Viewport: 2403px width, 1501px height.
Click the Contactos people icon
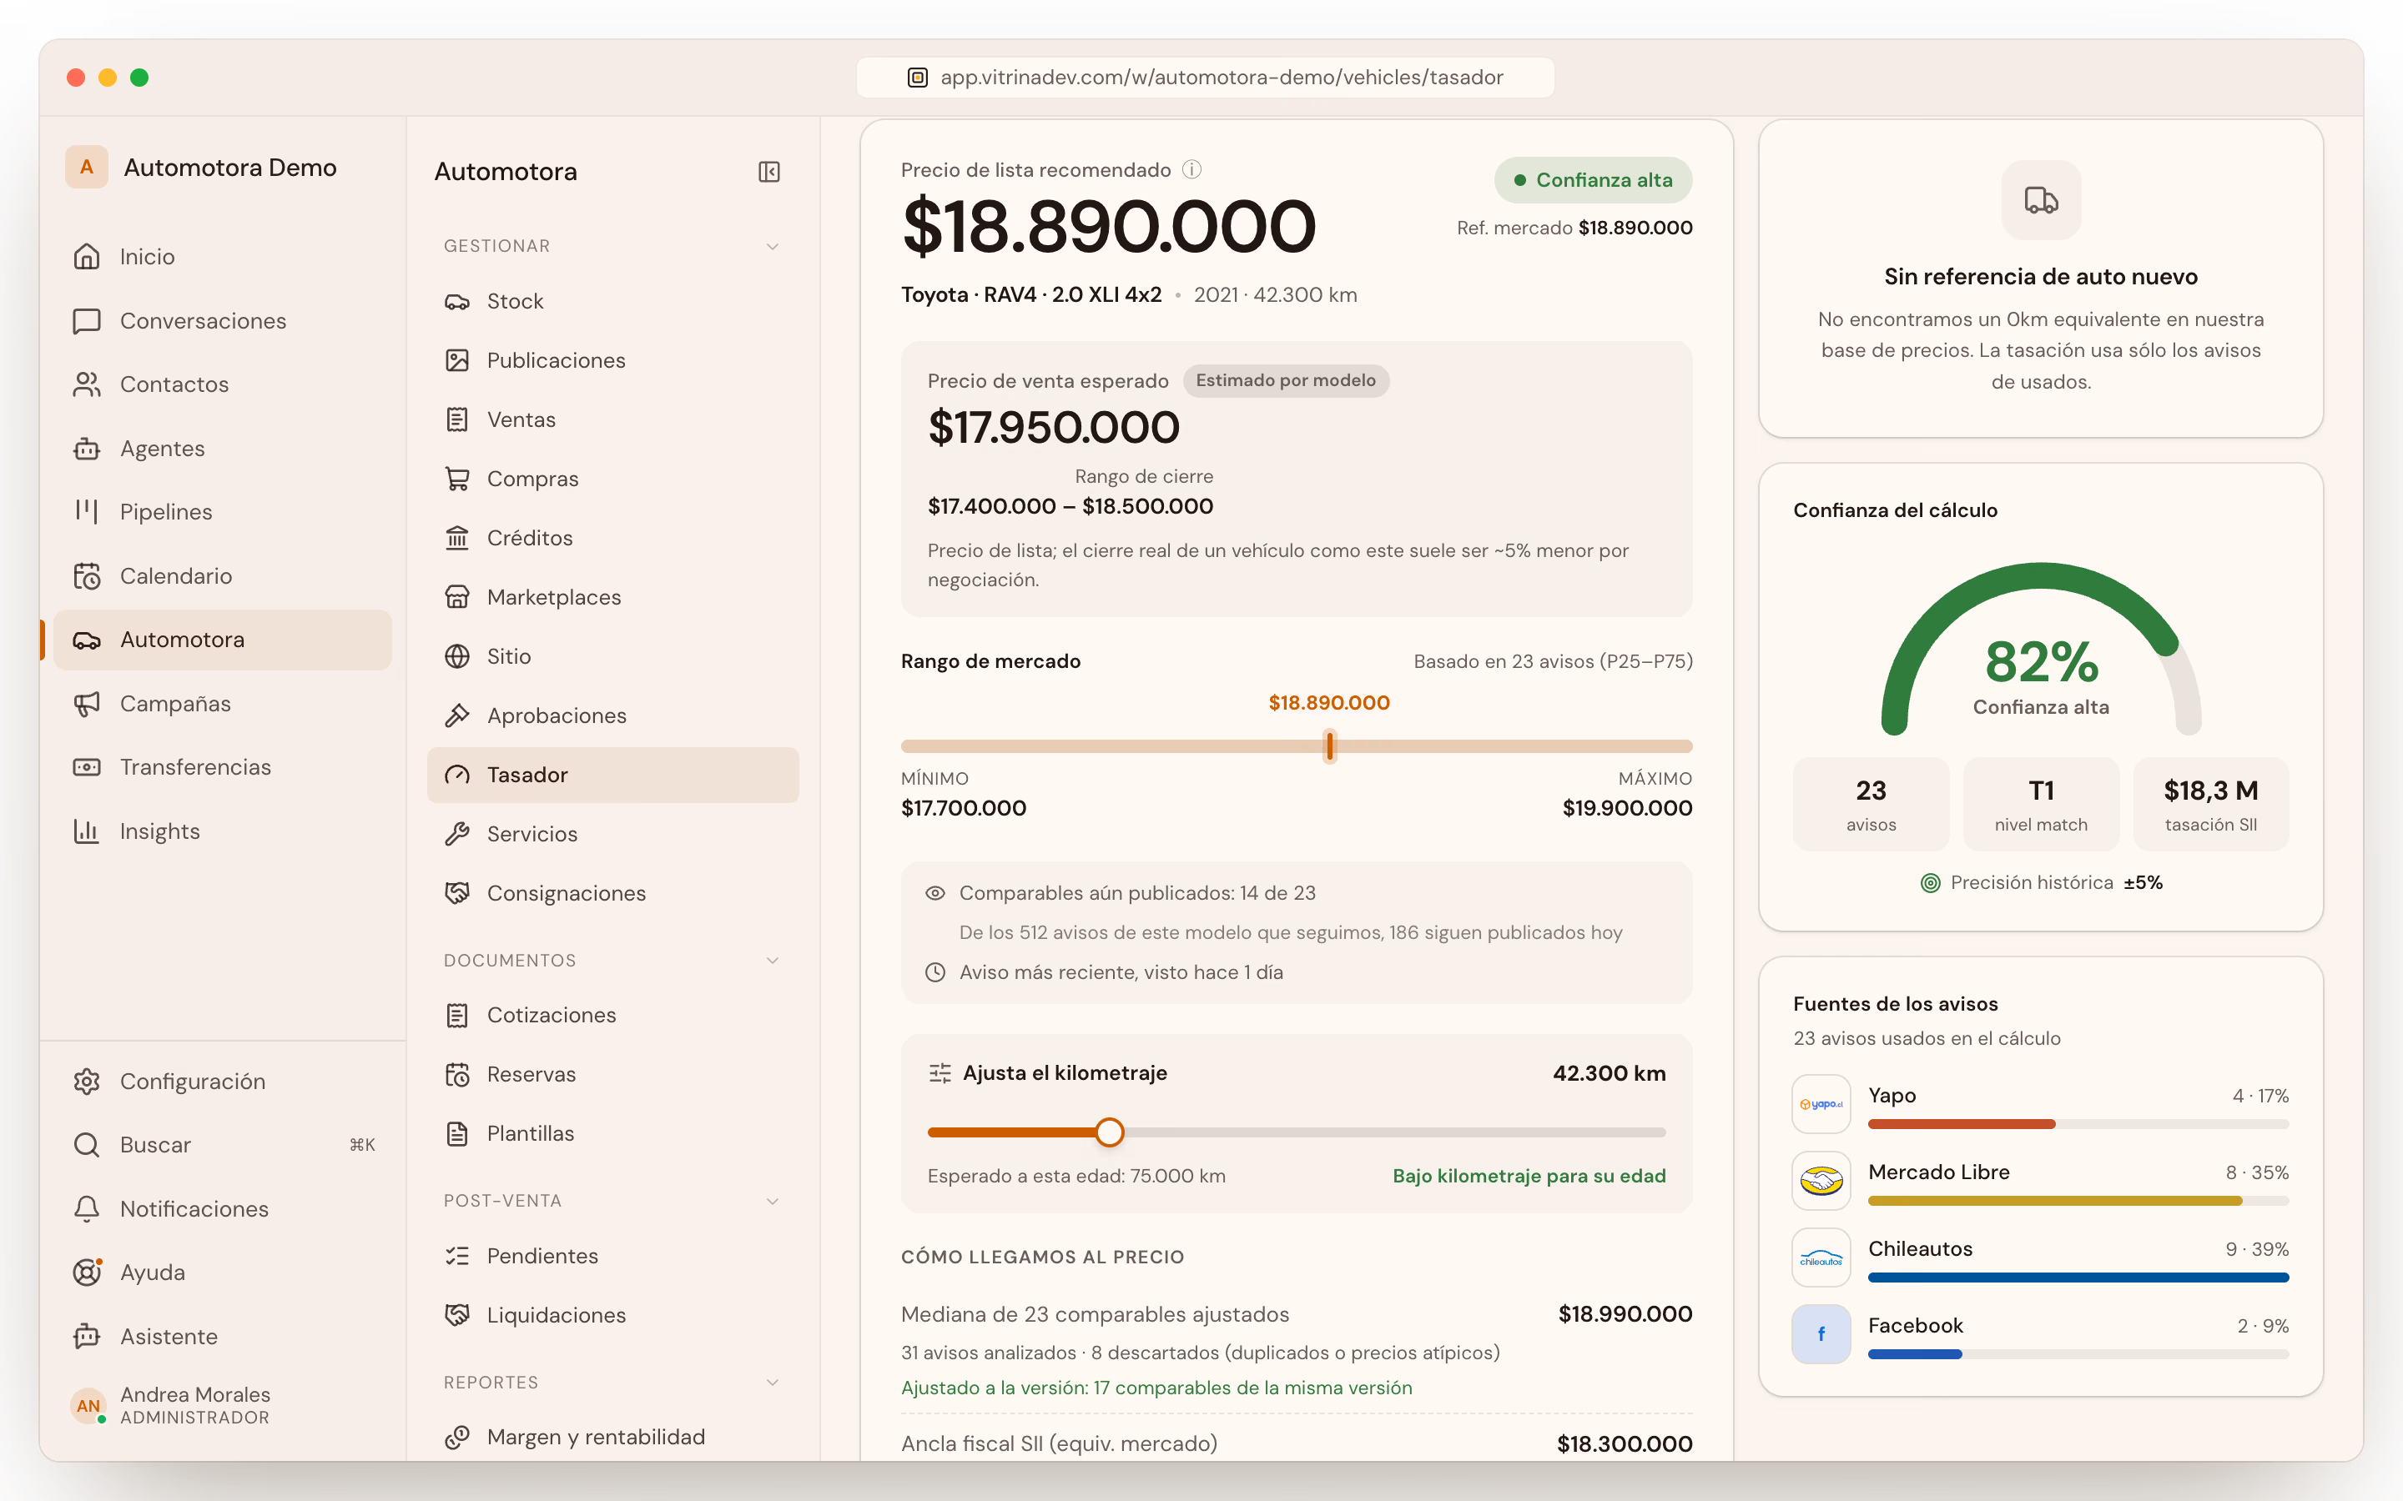click(88, 384)
